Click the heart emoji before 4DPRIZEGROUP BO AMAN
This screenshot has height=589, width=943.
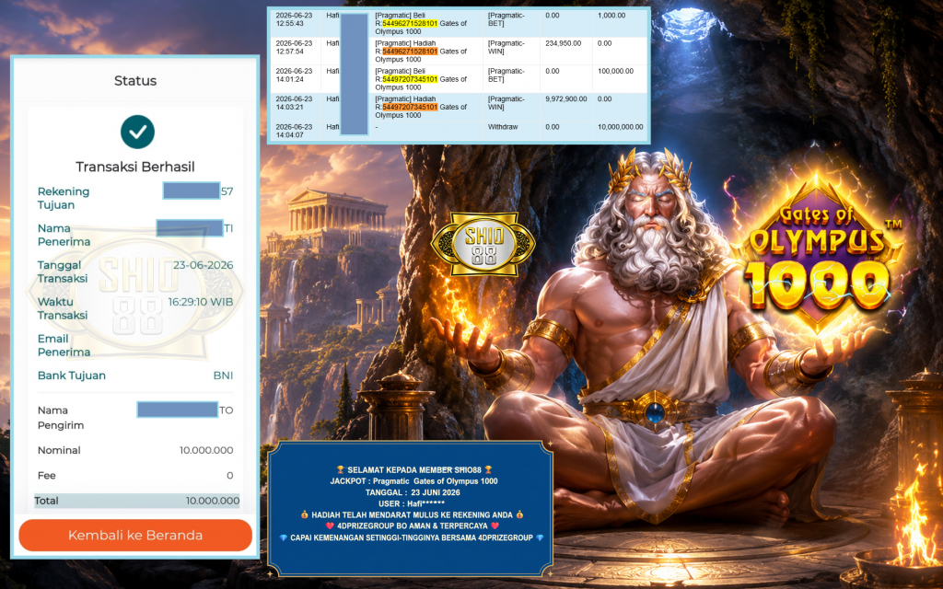coord(331,525)
